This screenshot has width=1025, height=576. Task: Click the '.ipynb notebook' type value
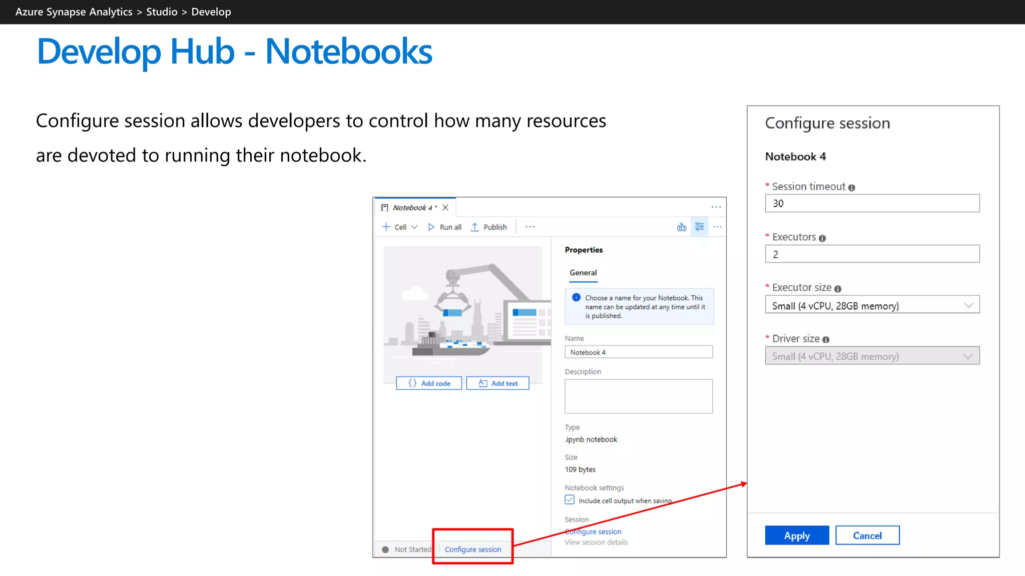coord(591,439)
